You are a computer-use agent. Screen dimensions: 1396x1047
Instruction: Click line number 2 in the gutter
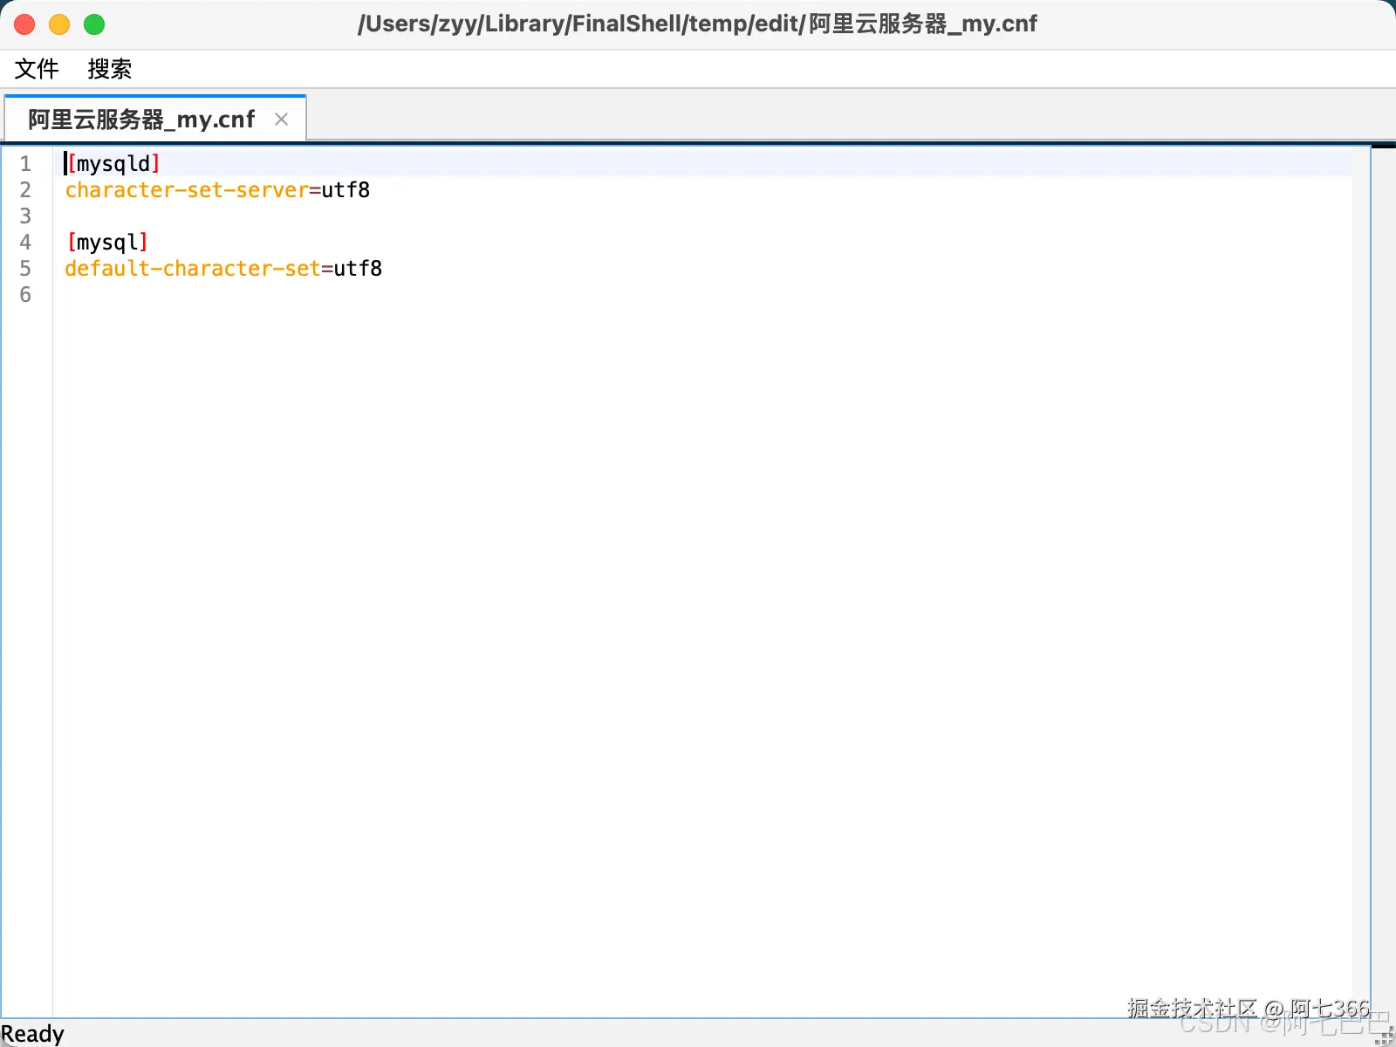pyautogui.click(x=25, y=190)
